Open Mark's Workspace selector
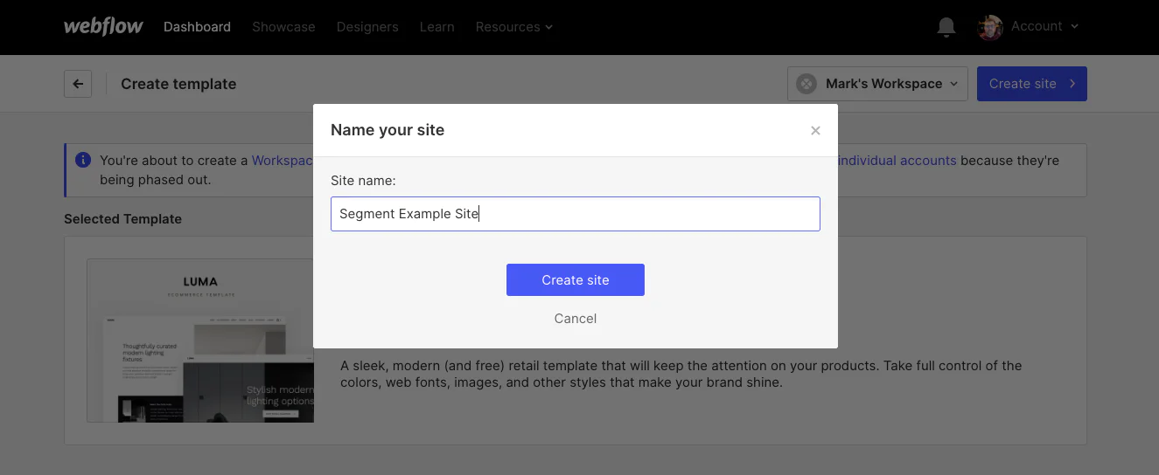1159x475 pixels. point(877,84)
